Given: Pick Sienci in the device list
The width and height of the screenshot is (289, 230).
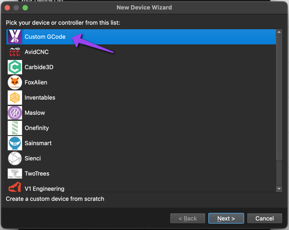Looking at the screenshot, I should 33,158.
